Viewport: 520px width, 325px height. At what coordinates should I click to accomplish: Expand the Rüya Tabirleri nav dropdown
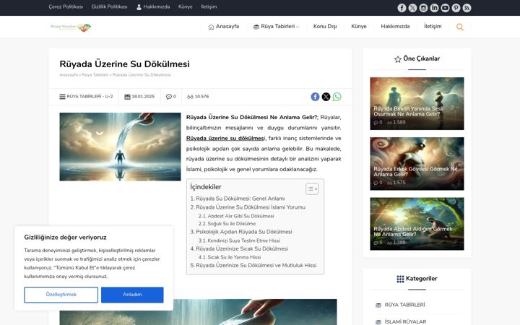pos(276,27)
